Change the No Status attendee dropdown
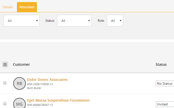This screenshot has height=108, width=174. point(165,83)
